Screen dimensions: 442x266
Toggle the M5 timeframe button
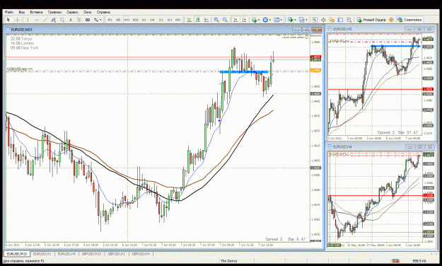(x=118, y=20)
